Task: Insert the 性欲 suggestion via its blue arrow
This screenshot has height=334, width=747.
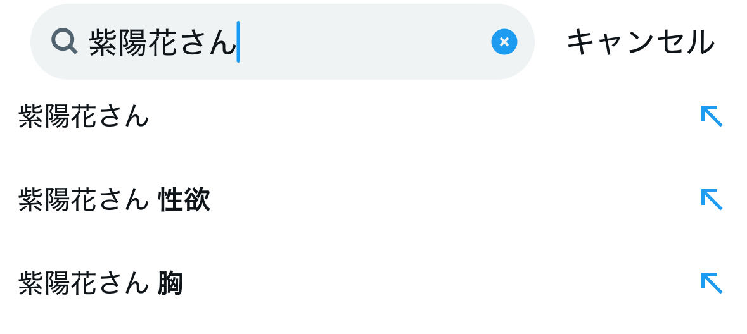Action: (x=712, y=200)
